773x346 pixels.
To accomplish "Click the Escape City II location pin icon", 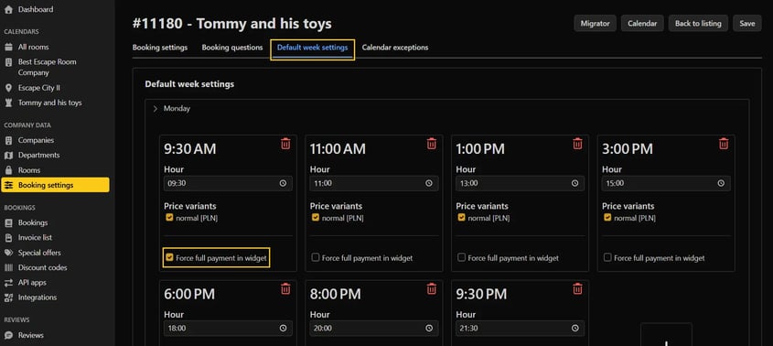I will click(x=8, y=88).
